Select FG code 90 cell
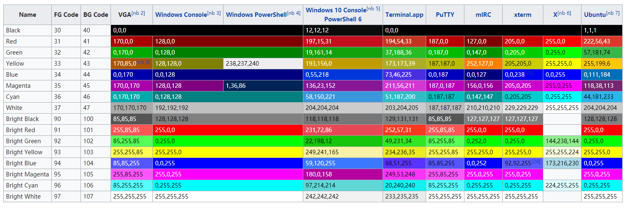 click(66, 119)
